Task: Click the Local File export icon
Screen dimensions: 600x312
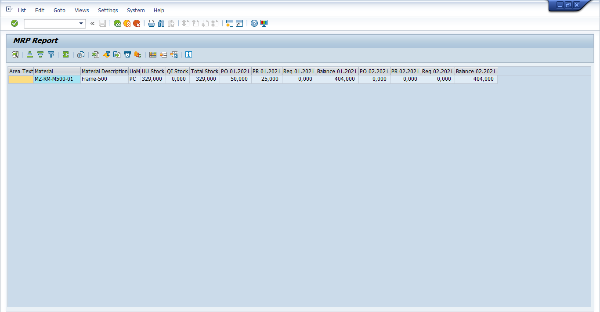Action: (x=117, y=54)
